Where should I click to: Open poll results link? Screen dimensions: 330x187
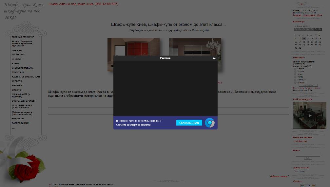[x=299, y=88]
